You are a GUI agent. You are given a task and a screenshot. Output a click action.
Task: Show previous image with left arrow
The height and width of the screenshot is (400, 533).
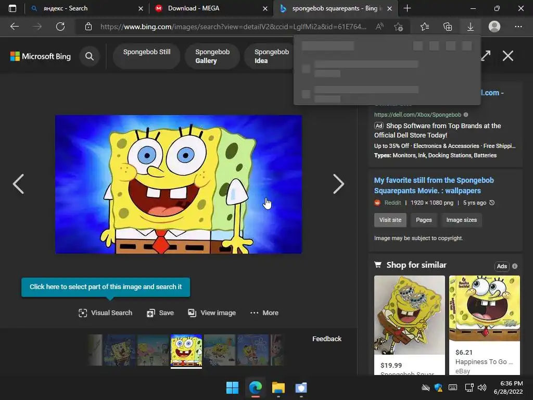coord(18,184)
